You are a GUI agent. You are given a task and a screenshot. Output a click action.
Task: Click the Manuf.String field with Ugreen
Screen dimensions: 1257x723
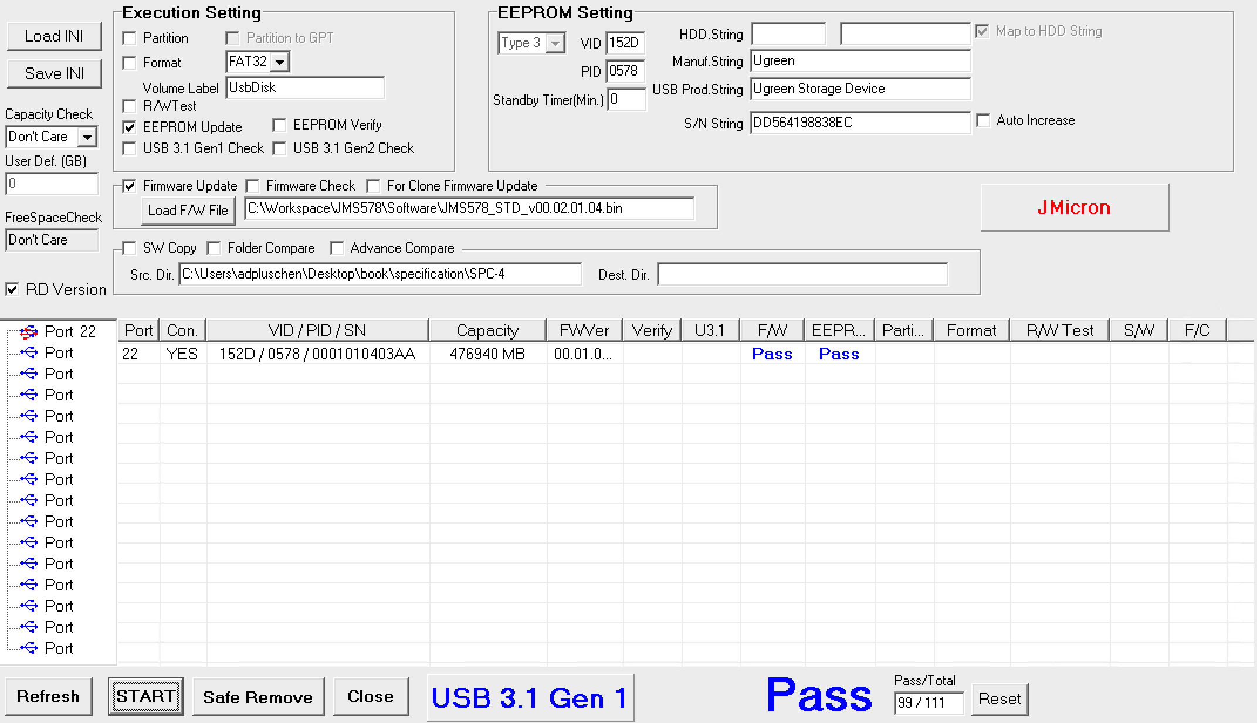click(x=860, y=61)
